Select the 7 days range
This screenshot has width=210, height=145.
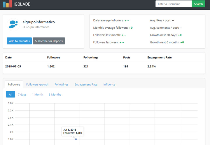coord(22,94)
